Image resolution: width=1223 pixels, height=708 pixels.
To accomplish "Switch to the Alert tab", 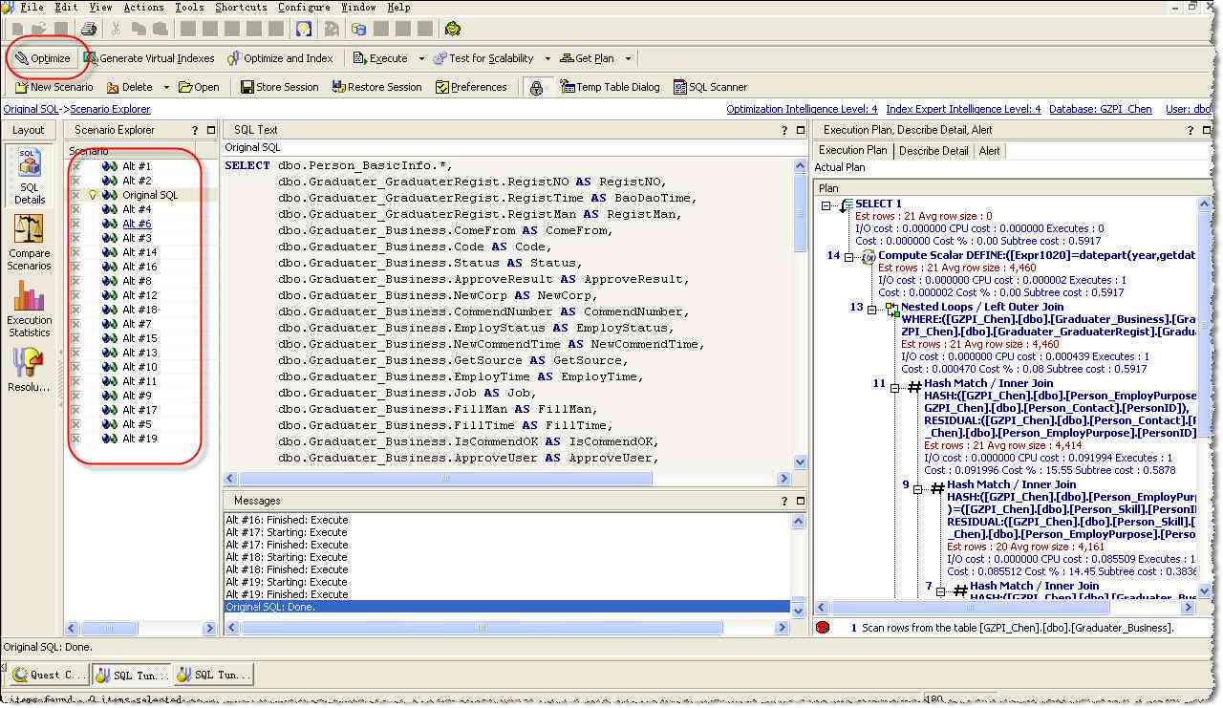I will click(x=990, y=150).
